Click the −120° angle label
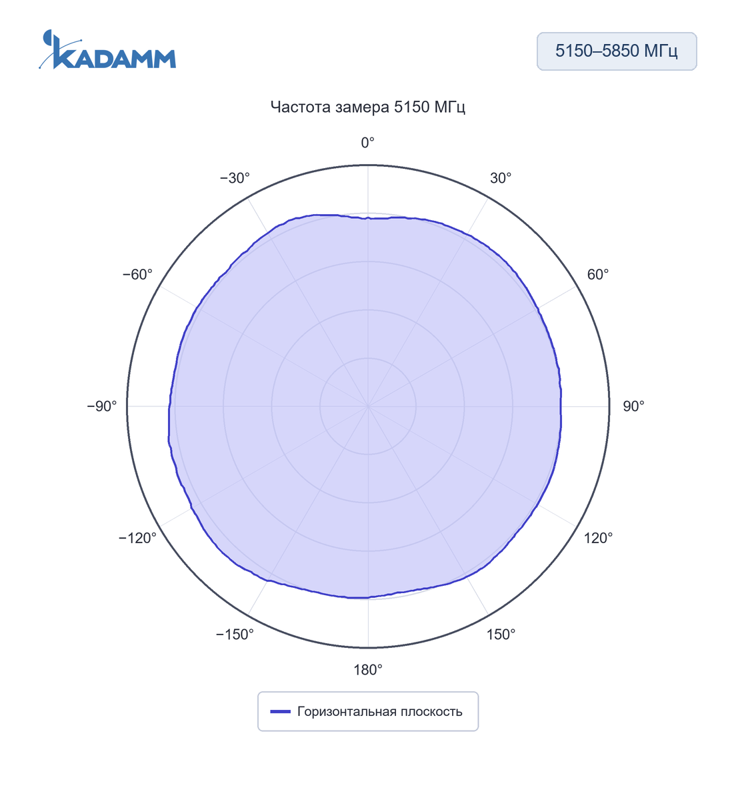The image size is (736, 808). [137, 538]
